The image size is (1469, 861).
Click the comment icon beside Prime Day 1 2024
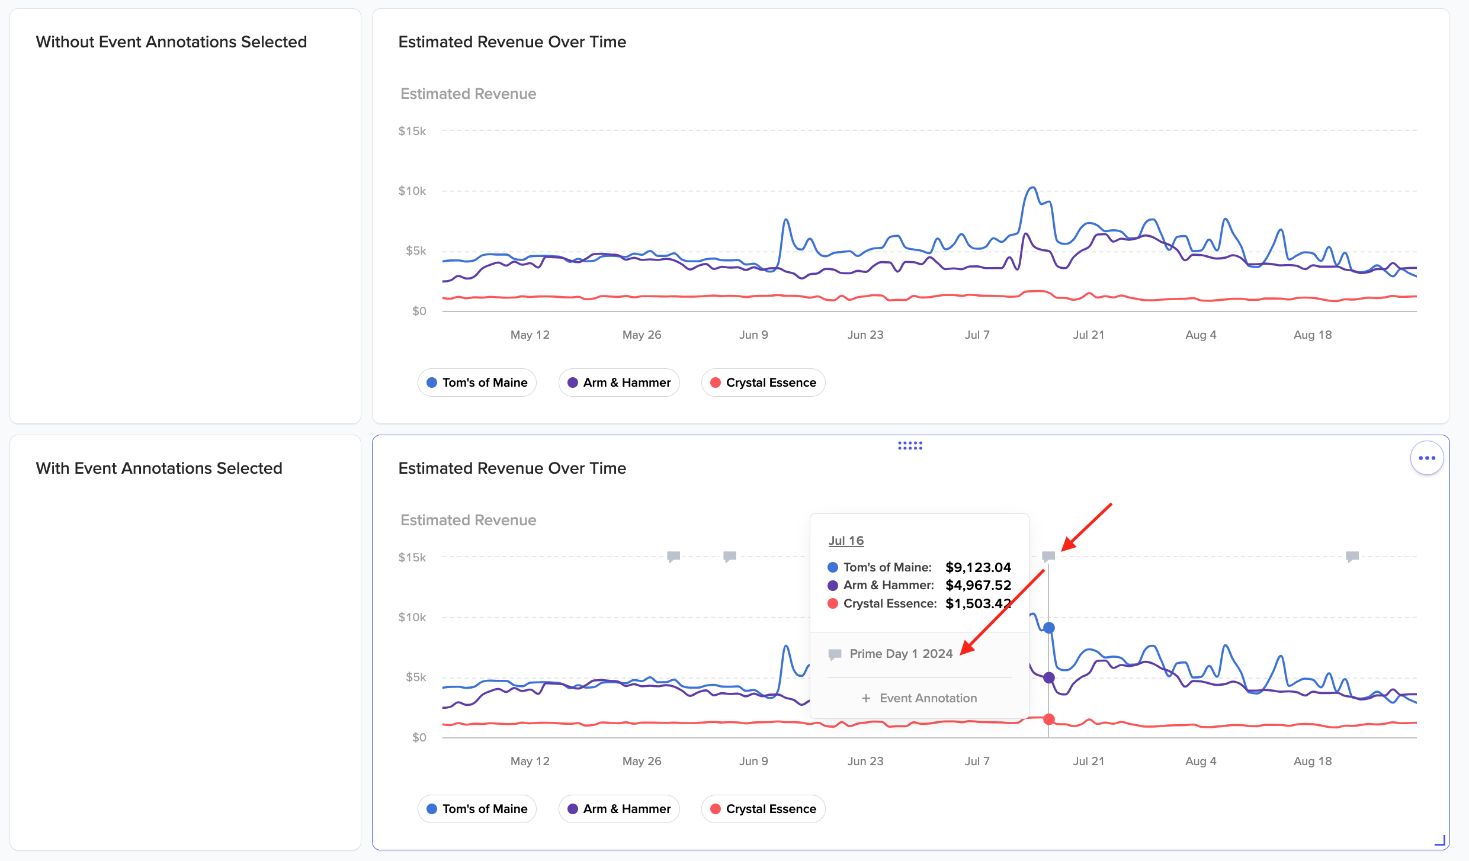(835, 654)
